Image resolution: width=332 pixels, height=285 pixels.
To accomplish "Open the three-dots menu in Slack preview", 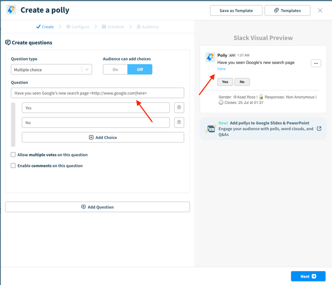I will click(x=316, y=63).
